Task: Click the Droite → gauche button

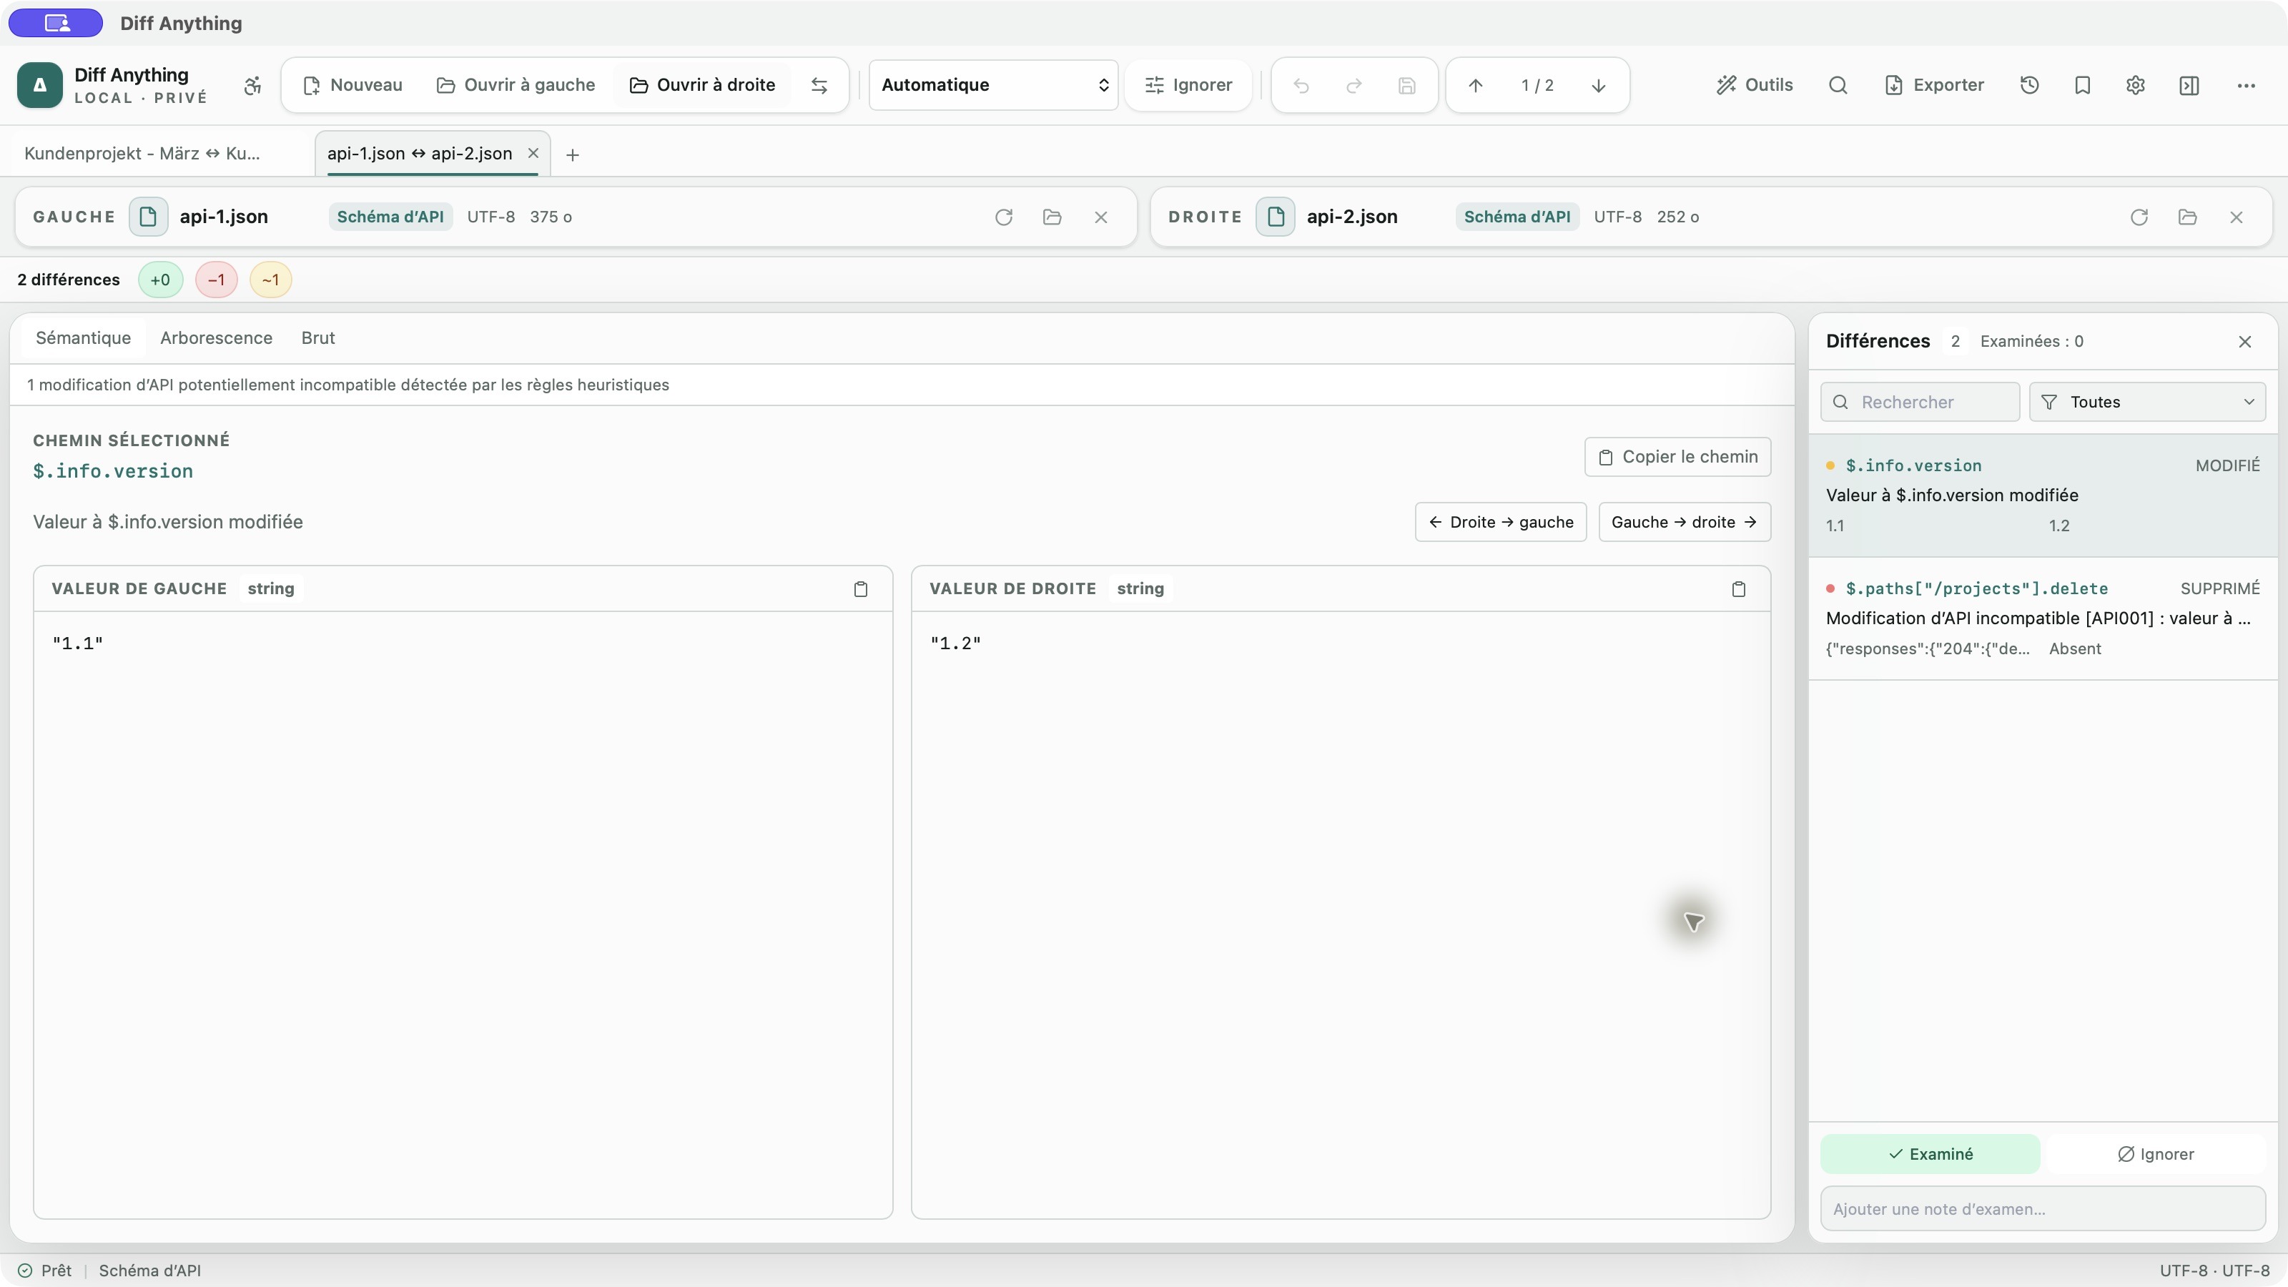Action: click(x=1500, y=522)
